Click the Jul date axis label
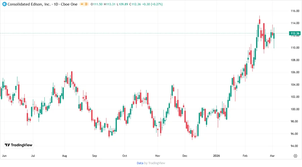The height and width of the screenshot is (167, 302). pos(33,156)
